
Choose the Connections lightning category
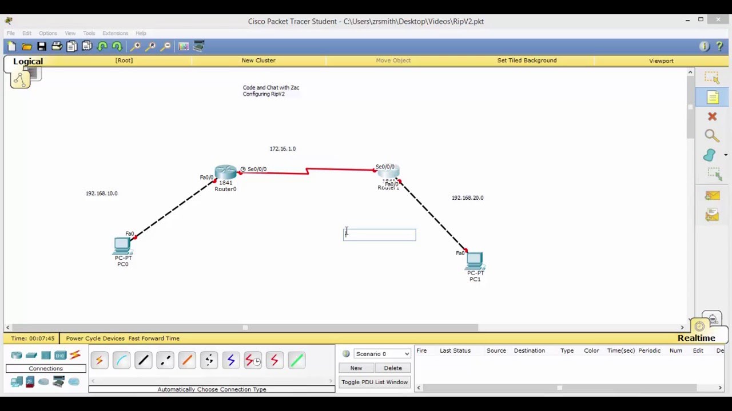(75, 356)
